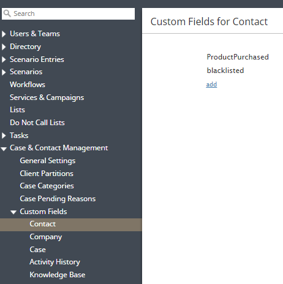The image size is (283, 284).
Task: Select General Settings in the sidebar
Action: [48, 161]
